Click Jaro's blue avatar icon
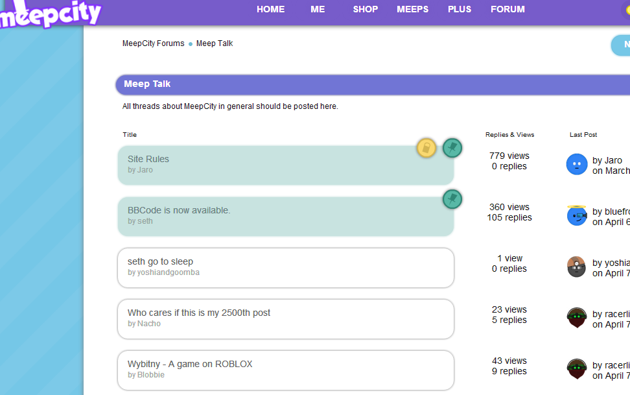The image size is (630, 395). coord(577,165)
